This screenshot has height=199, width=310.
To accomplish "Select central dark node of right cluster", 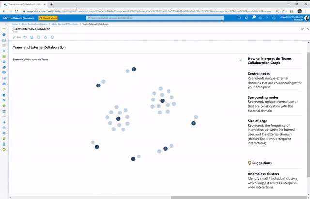I will point(163,101).
